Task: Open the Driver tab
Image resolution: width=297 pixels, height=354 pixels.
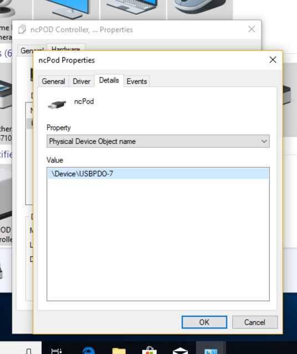Action: (81, 81)
